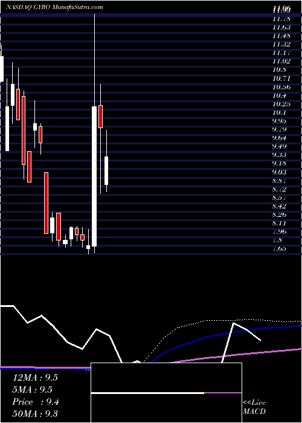The width and height of the screenshot is (302, 423).
Task: Click the tallest white candlestick body
Action: point(94,176)
